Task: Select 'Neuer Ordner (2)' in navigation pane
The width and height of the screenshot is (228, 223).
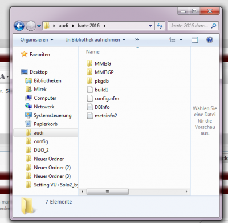Action: pos(52,168)
